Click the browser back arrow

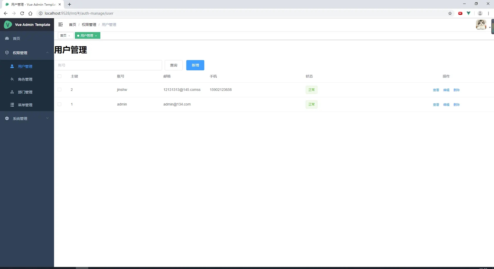coord(5,13)
